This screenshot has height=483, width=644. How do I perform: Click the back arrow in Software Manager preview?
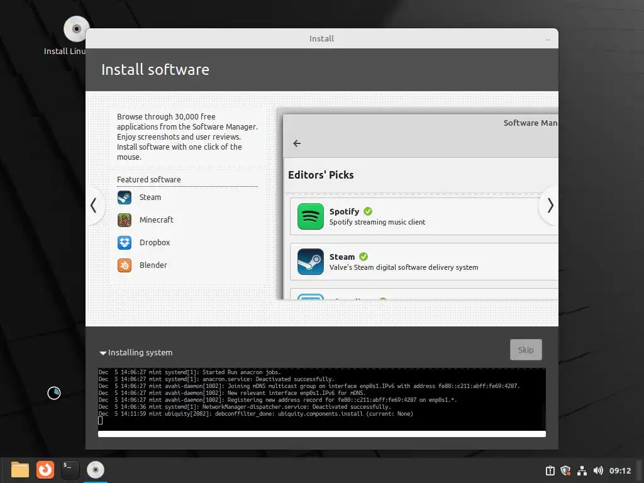[297, 143]
